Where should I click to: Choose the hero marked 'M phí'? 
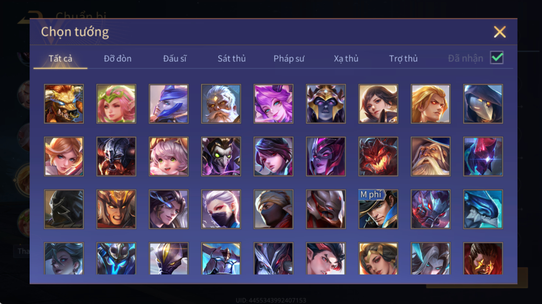click(378, 209)
